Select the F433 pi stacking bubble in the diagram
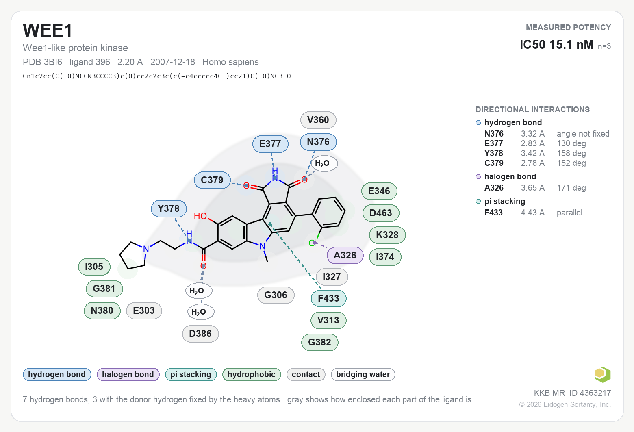 coord(328,298)
